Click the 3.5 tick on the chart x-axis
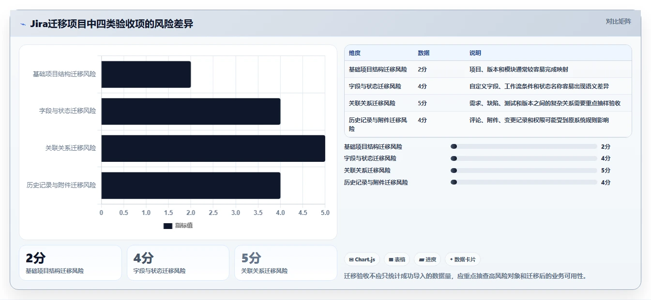 tap(258, 213)
